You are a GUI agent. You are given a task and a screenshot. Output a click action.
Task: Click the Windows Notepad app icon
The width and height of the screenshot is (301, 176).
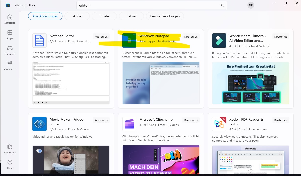pyautogui.click(x=129, y=40)
